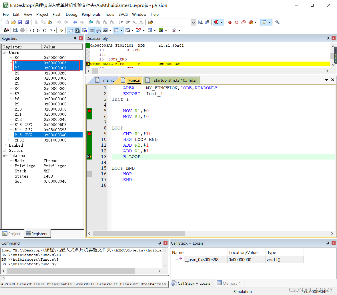Viewport: 337px width, 295px height.
Task: Close the Disassembly panel
Action: 333,38
